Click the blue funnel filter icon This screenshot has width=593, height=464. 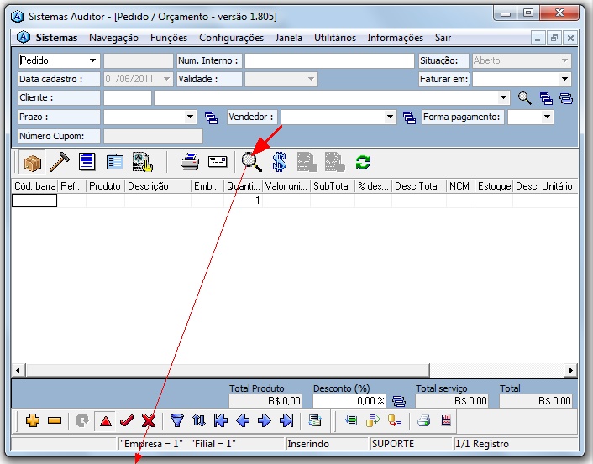coord(177,420)
